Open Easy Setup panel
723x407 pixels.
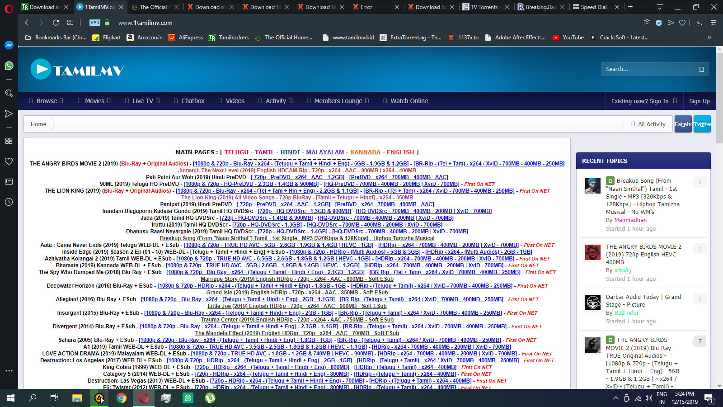click(x=714, y=23)
